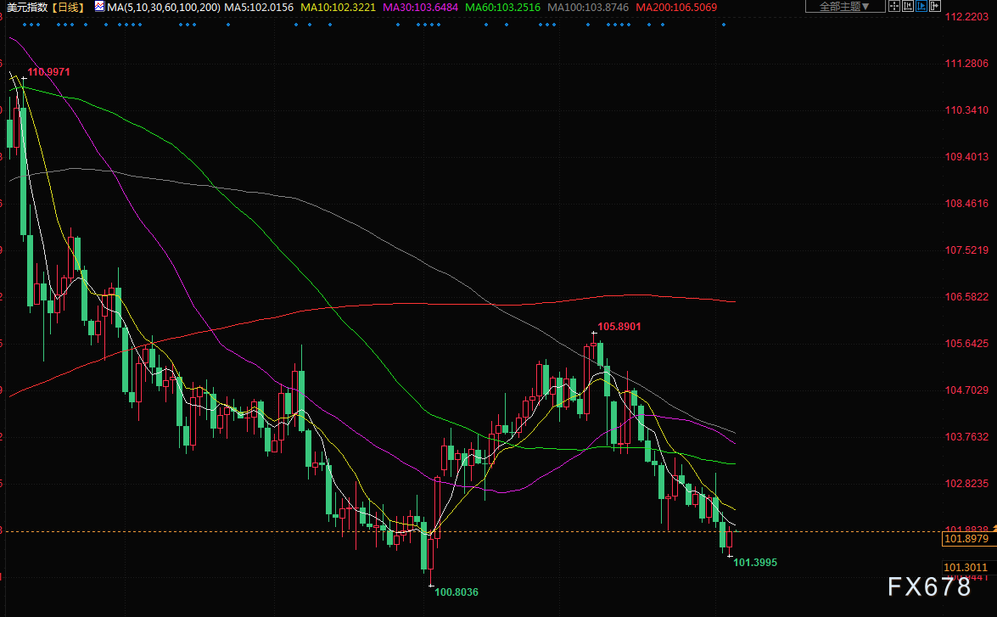Click the 105.8901 peak price annotation
This screenshot has height=617, width=997.
point(619,326)
